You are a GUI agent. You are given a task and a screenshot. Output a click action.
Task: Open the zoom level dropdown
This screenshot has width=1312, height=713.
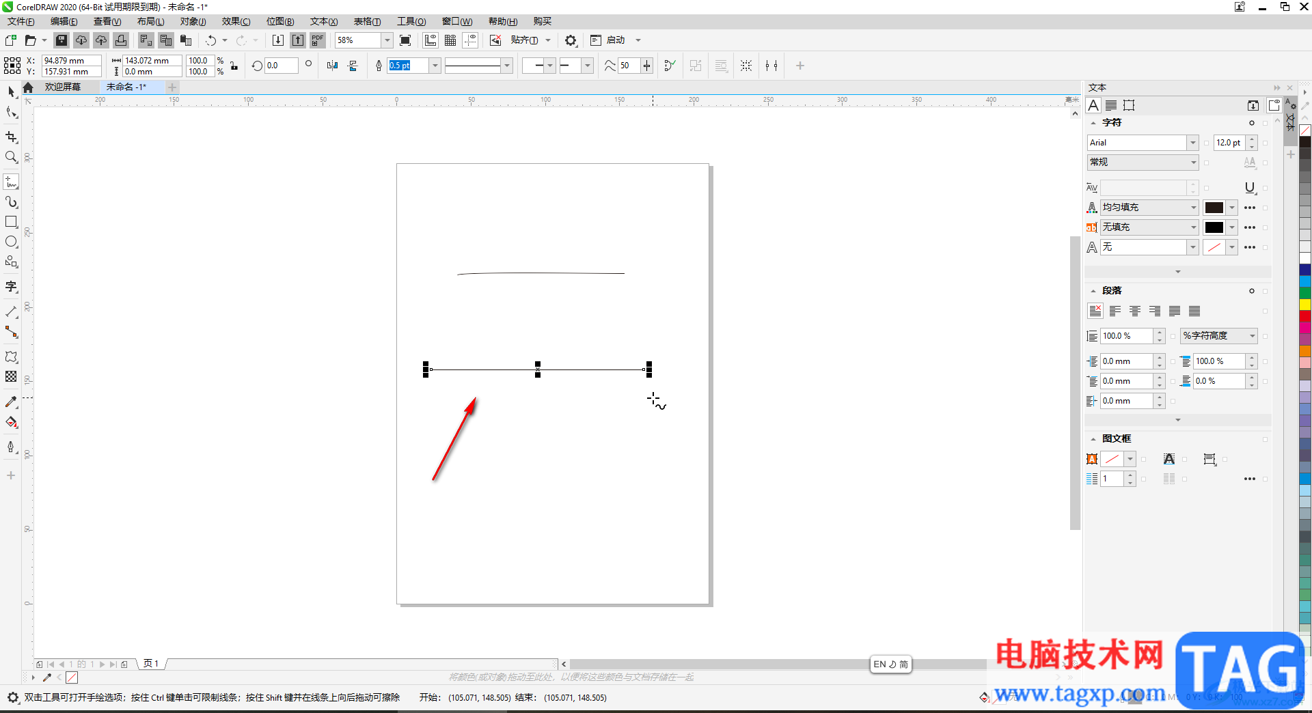[x=387, y=40]
